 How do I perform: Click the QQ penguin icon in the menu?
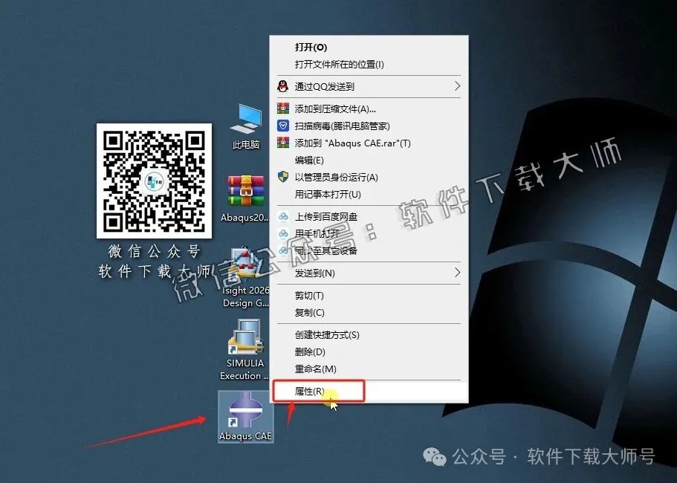283,86
